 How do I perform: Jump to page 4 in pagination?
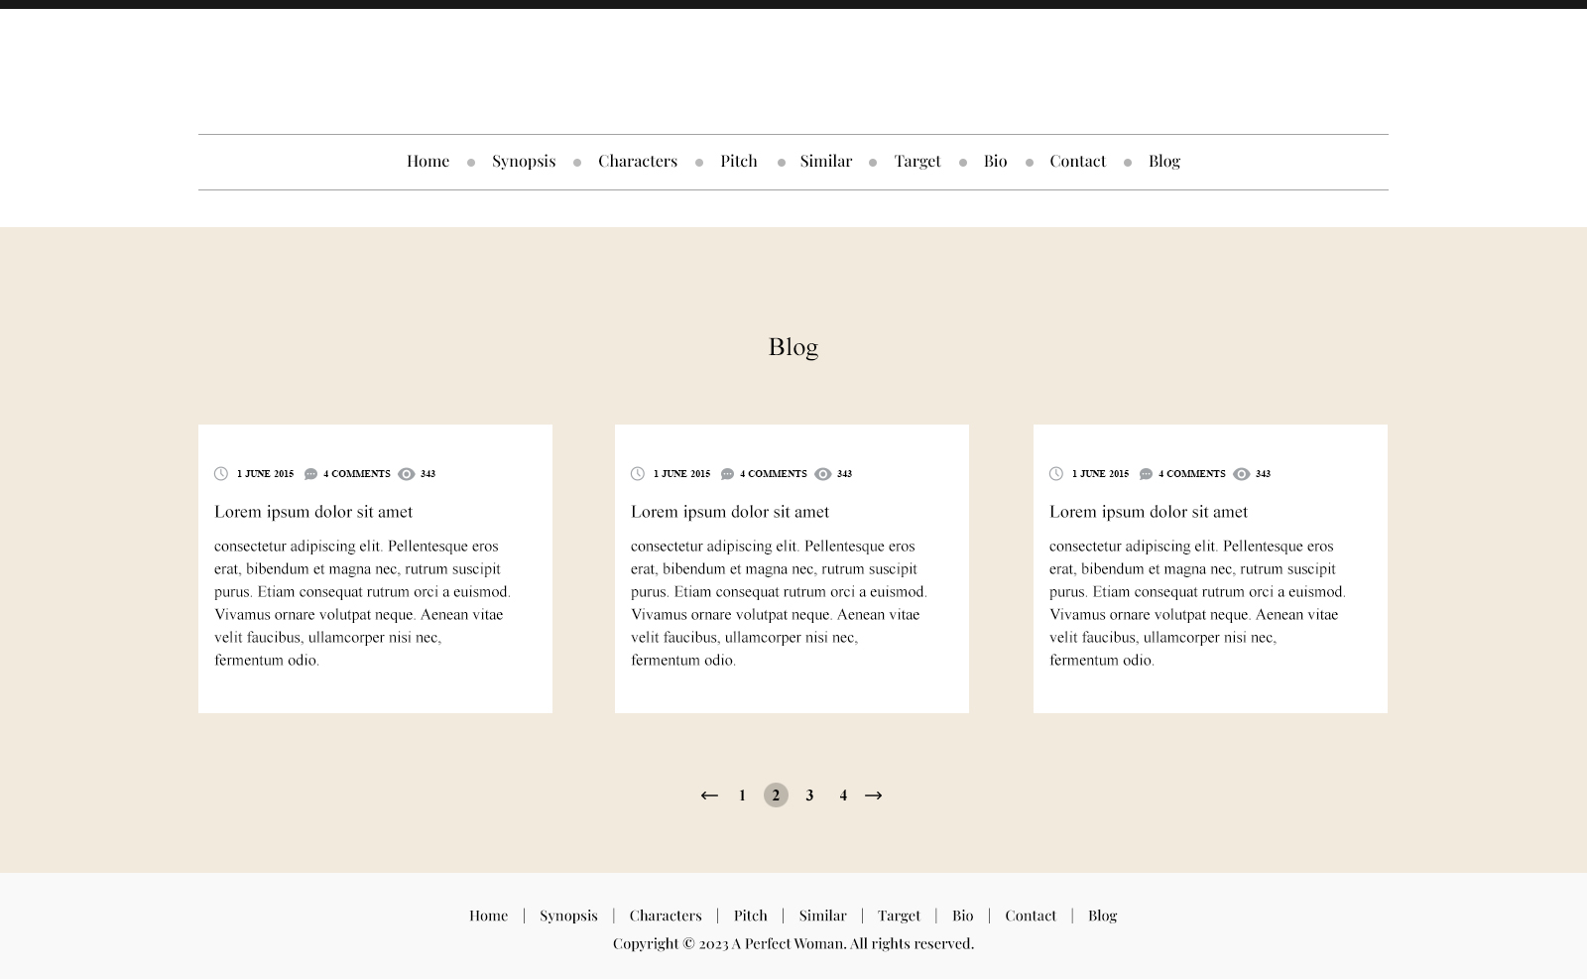click(843, 795)
